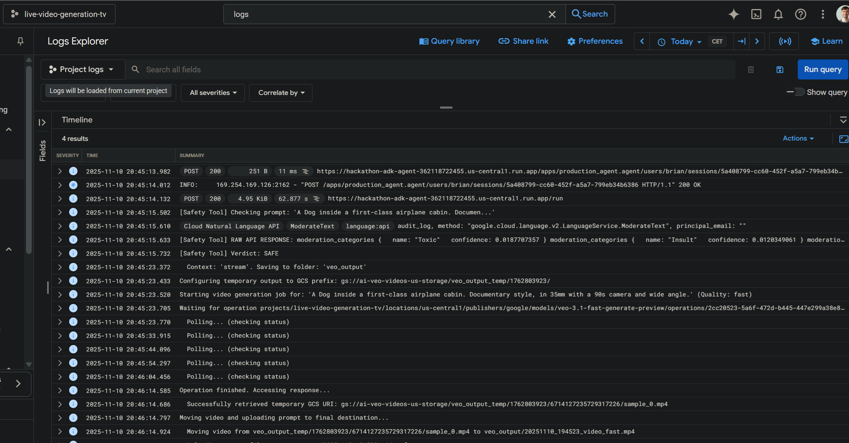Expand the Fields side panel
This screenshot has width=849, height=443.
[42, 122]
